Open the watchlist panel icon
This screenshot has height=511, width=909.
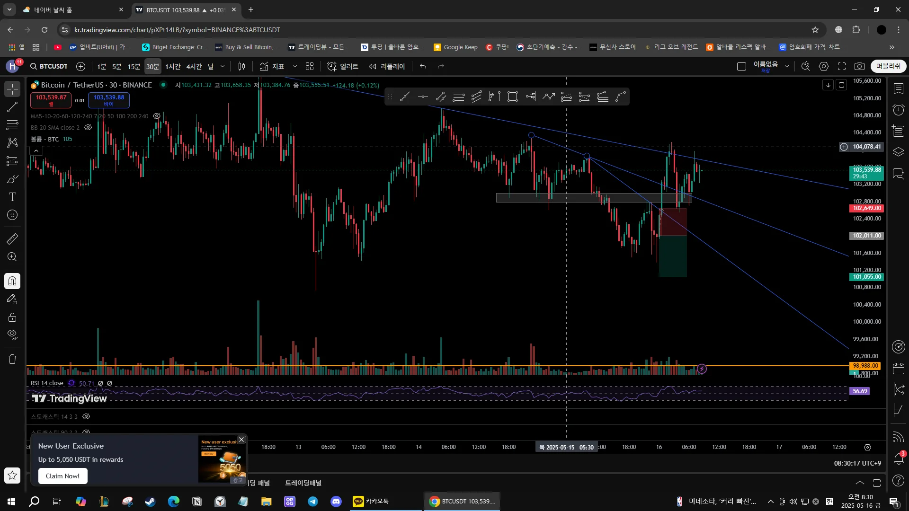click(x=898, y=89)
